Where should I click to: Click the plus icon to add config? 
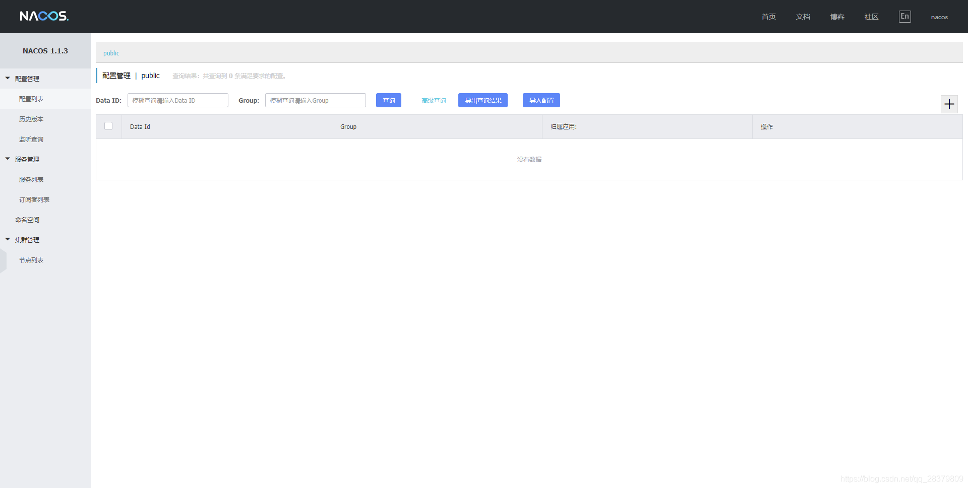949,104
